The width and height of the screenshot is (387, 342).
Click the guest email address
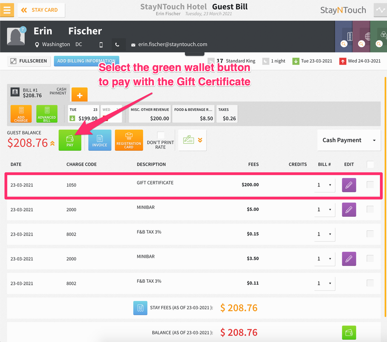coord(173,45)
